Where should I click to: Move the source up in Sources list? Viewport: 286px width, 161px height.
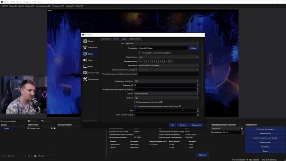point(39,156)
